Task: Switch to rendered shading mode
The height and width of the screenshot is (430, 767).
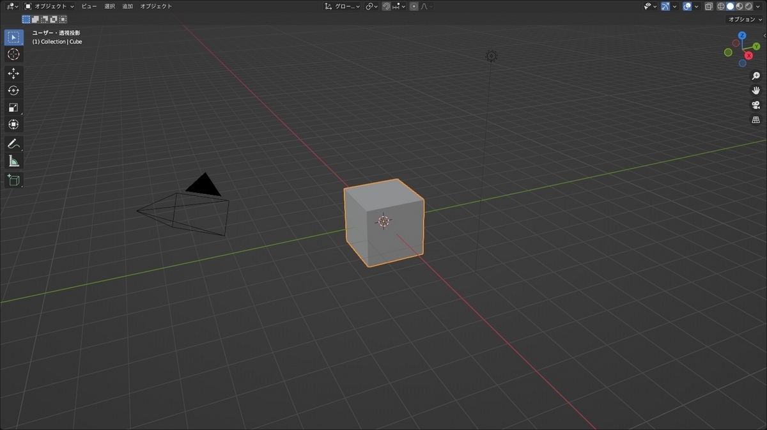Action: [748, 6]
